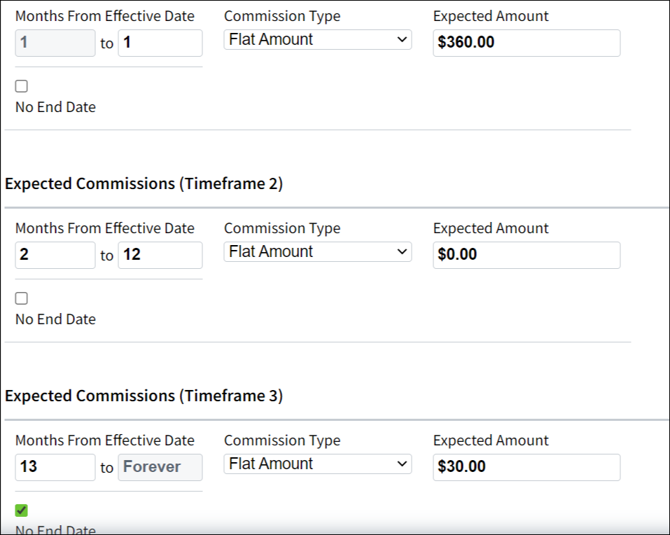Uncheck No End Date for Timeframe 3
The width and height of the screenshot is (670, 535).
point(21,510)
